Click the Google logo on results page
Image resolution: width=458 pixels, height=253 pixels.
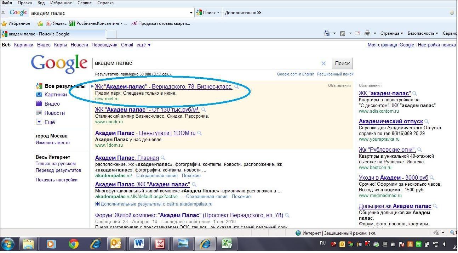coord(59,64)
